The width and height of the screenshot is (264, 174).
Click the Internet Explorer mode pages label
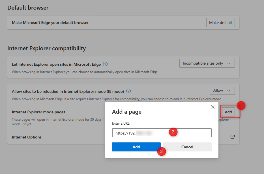coord(38,112)
